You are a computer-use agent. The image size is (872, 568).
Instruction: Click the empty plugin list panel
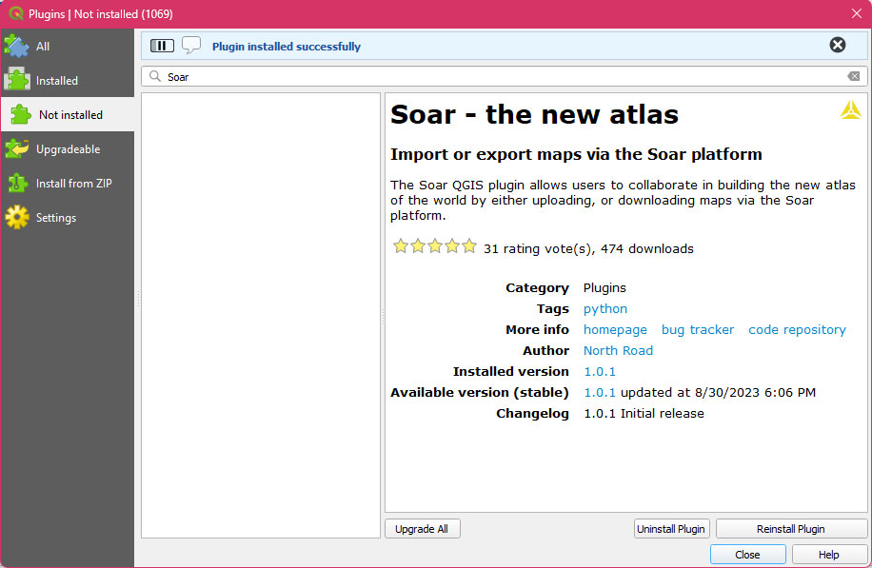click(261, 315)
